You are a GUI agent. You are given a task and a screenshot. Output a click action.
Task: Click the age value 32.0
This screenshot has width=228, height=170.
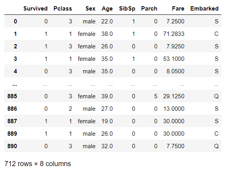[x=107, y=146]
